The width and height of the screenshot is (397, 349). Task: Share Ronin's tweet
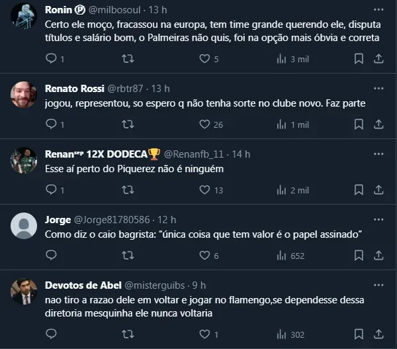coord(378,59)
